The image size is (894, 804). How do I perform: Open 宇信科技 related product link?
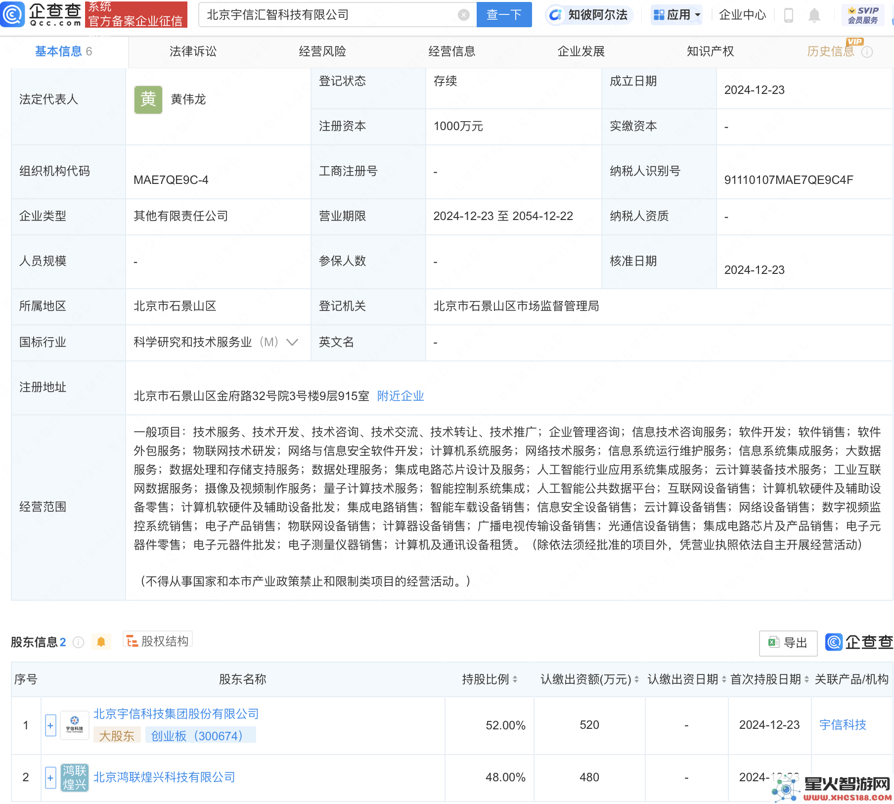click(x=843, y=725)
